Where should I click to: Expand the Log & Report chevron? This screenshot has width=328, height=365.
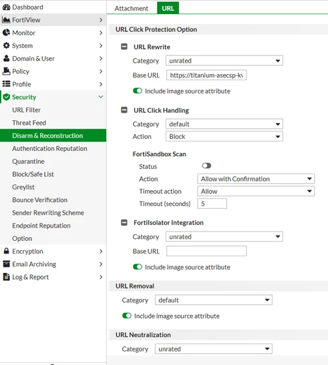coord(101,277)
